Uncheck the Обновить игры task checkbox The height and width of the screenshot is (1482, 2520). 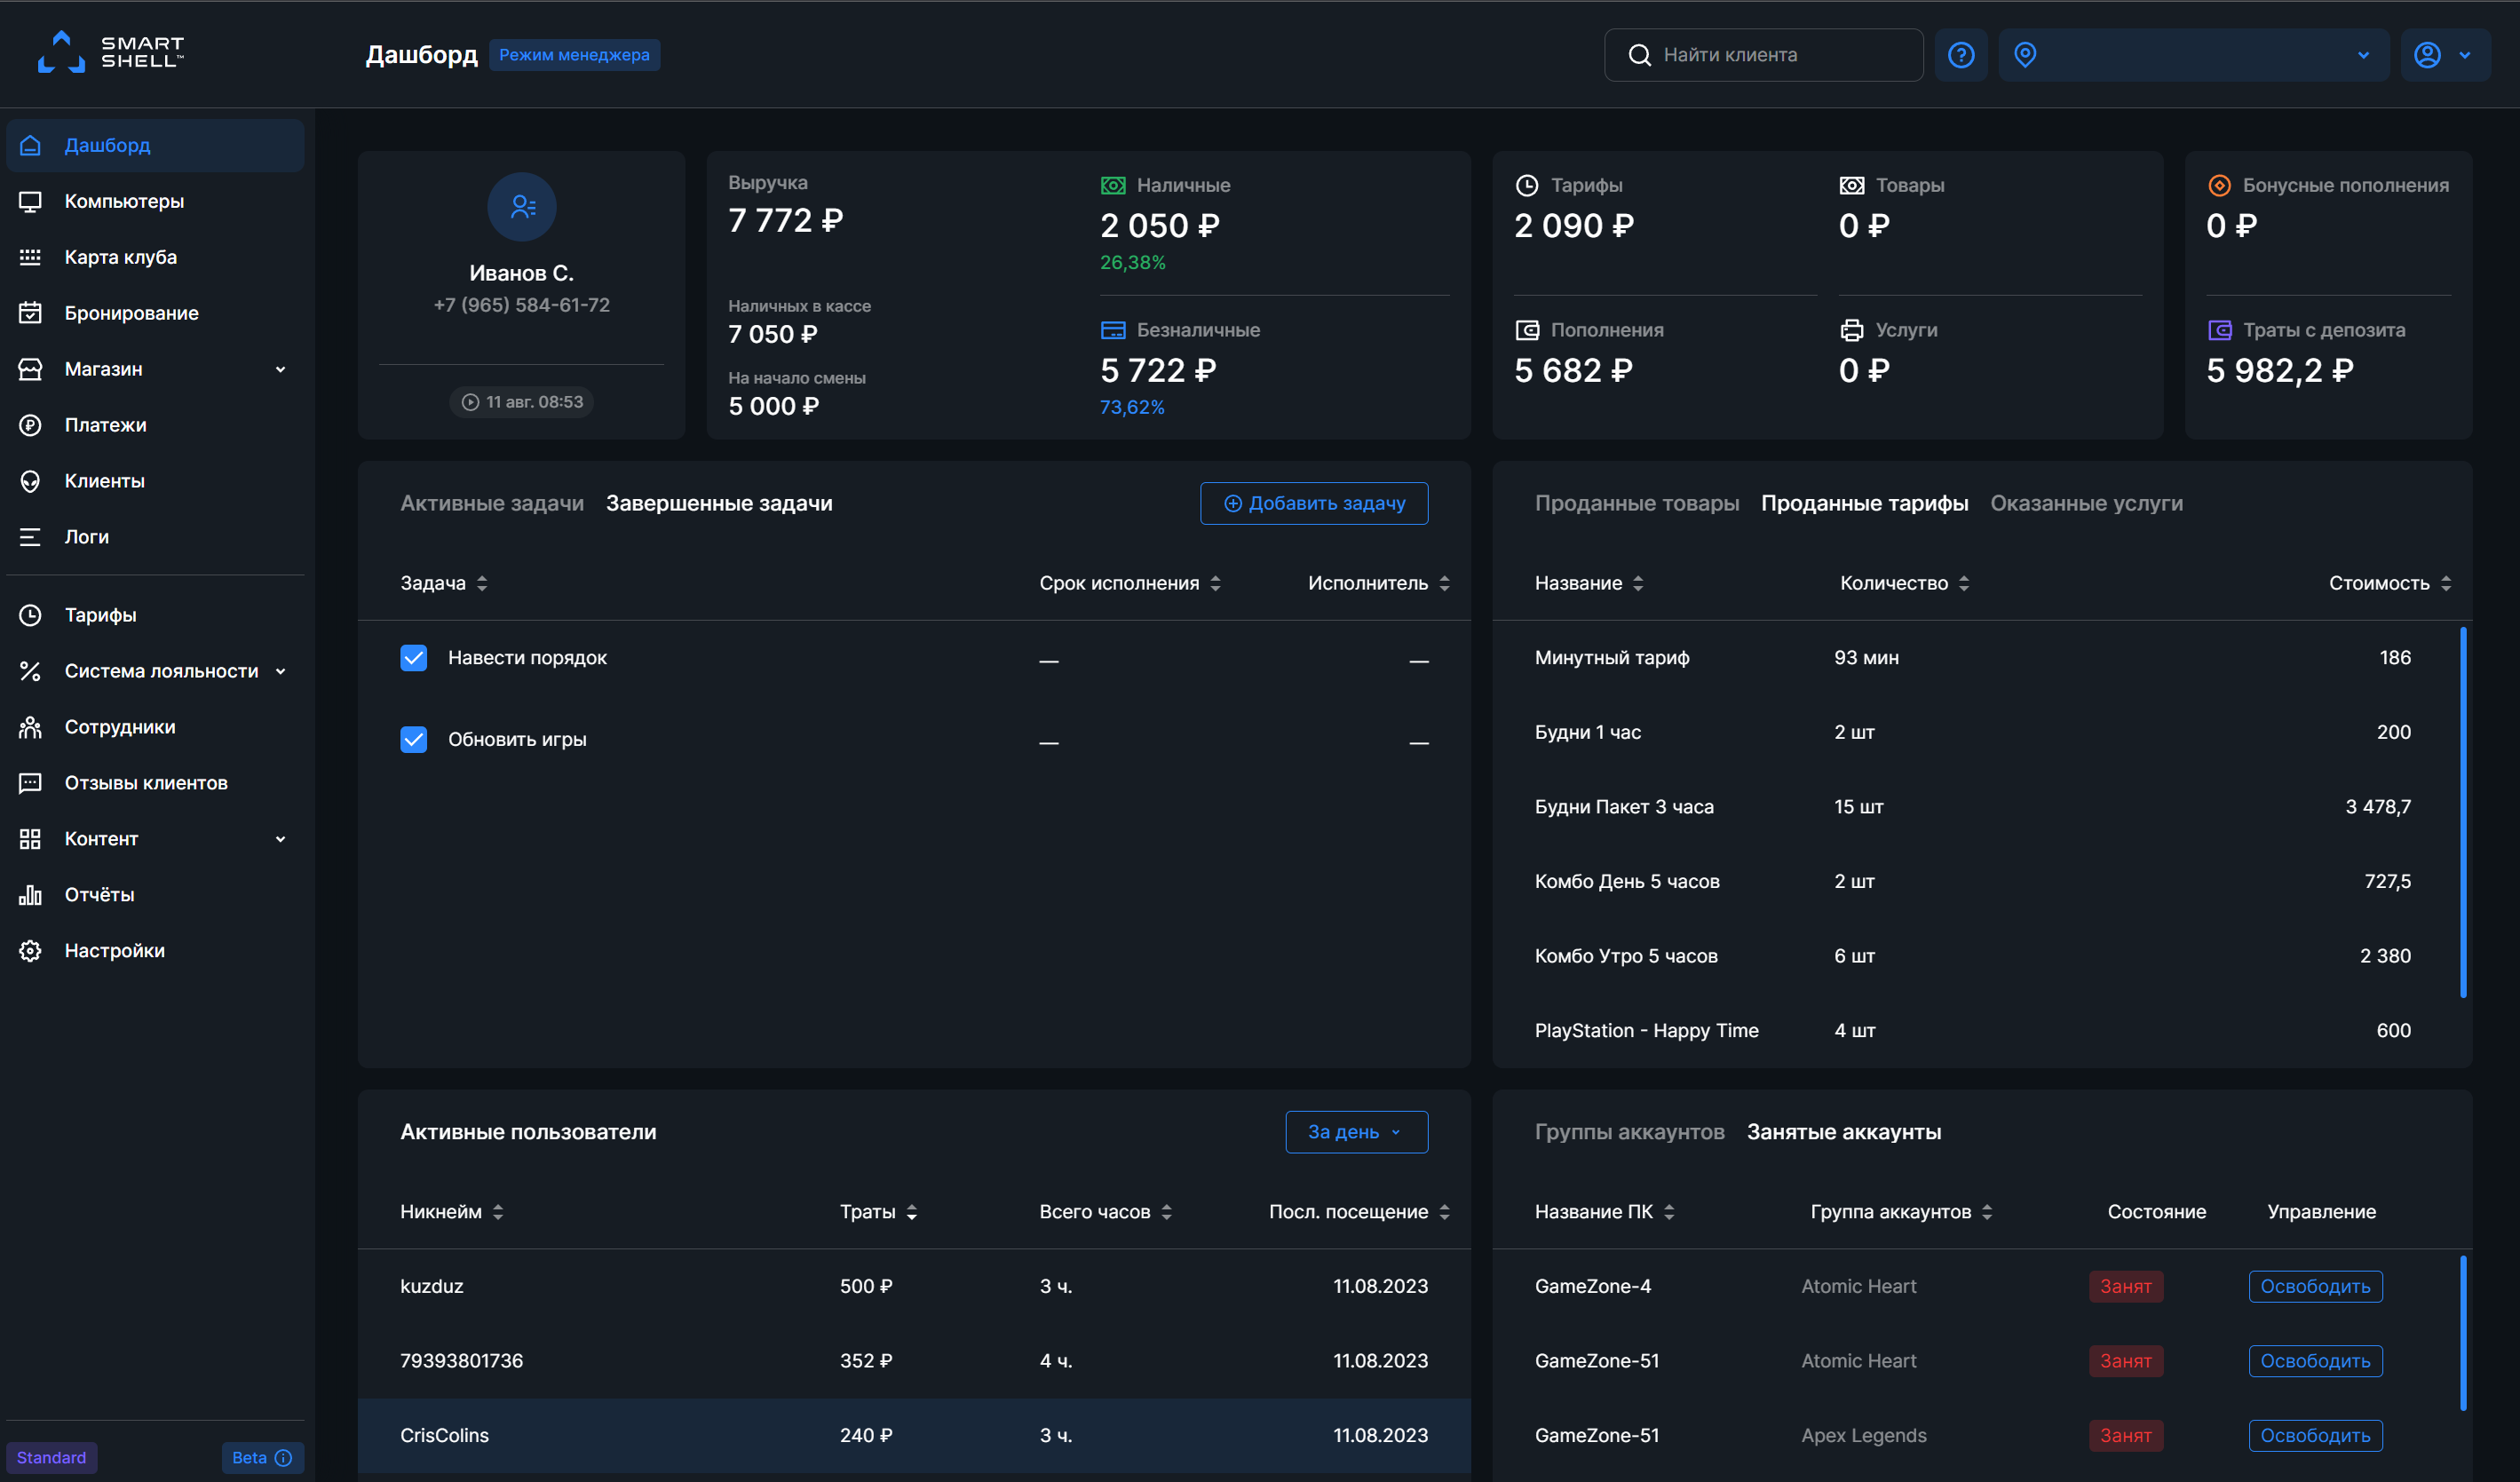click(x=413, y=740)
